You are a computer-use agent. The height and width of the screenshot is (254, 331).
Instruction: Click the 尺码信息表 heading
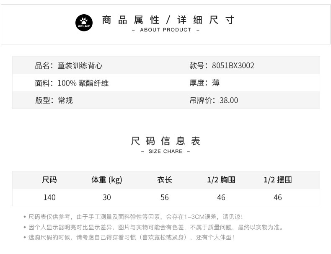point(165,141)
